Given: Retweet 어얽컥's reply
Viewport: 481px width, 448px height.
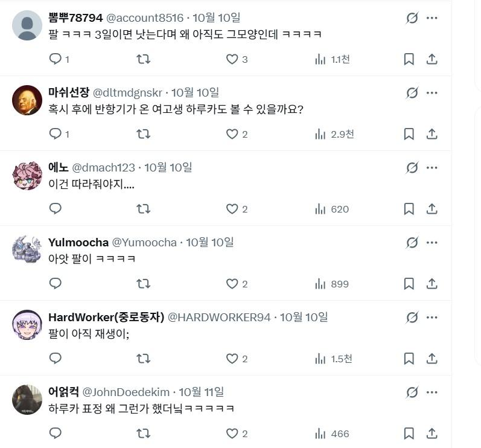Looking at the screenshot, I should pos(143,434).
